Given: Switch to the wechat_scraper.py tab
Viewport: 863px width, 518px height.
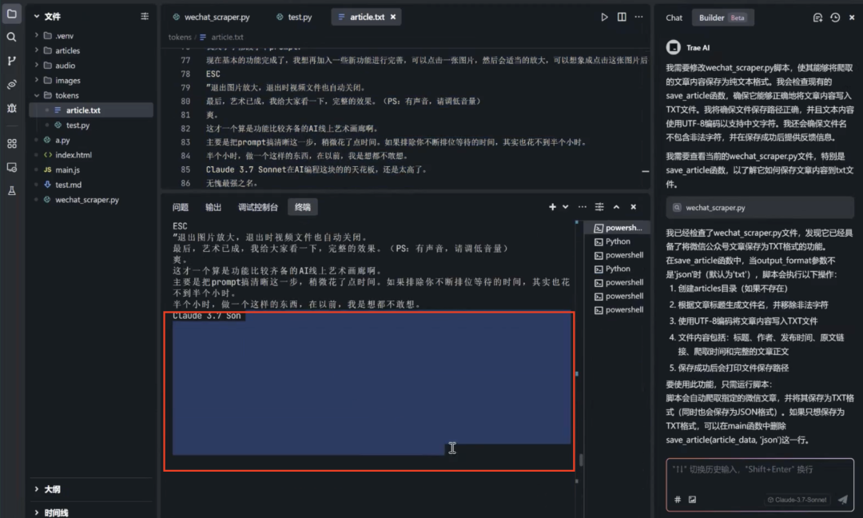Looking at the screenshot, I should click(x=211, y=17).
